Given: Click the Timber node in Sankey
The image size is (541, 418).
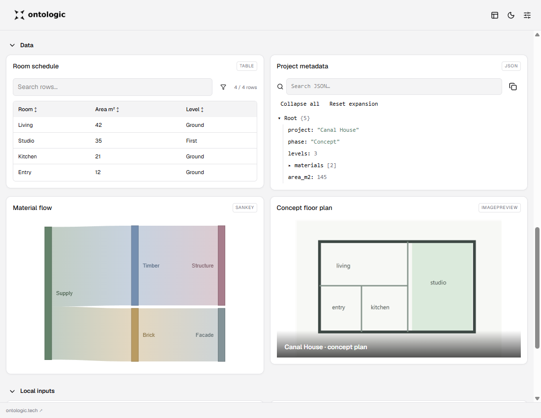Looking at the screenshot, I should pos(135,266).
